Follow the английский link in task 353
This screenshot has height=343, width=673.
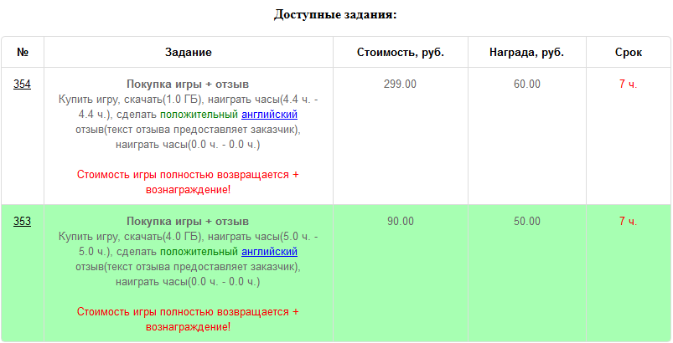[270, 251]
